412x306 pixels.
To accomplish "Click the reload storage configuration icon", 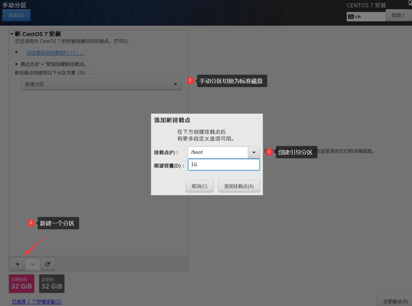I will (48, 264).
